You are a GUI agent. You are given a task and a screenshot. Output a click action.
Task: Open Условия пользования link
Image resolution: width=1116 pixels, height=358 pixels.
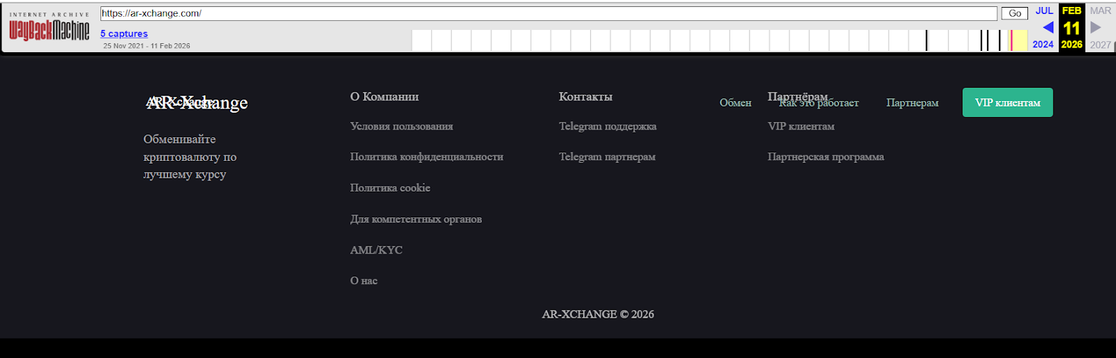tap(402, 126)
